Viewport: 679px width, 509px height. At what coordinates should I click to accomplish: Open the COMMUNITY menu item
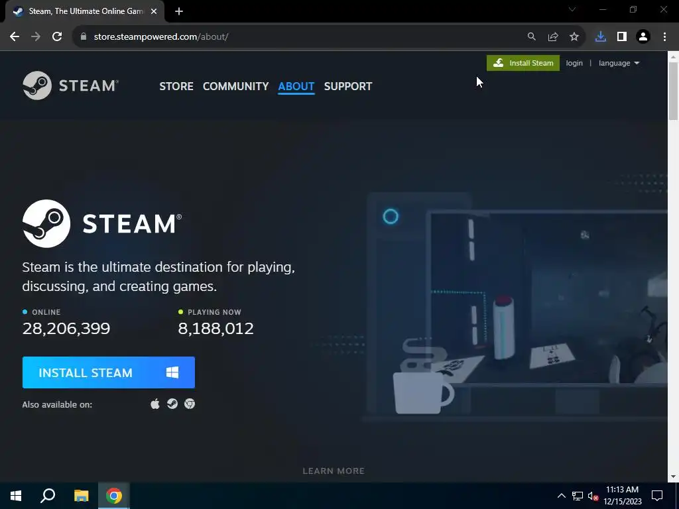pos(235,86)
